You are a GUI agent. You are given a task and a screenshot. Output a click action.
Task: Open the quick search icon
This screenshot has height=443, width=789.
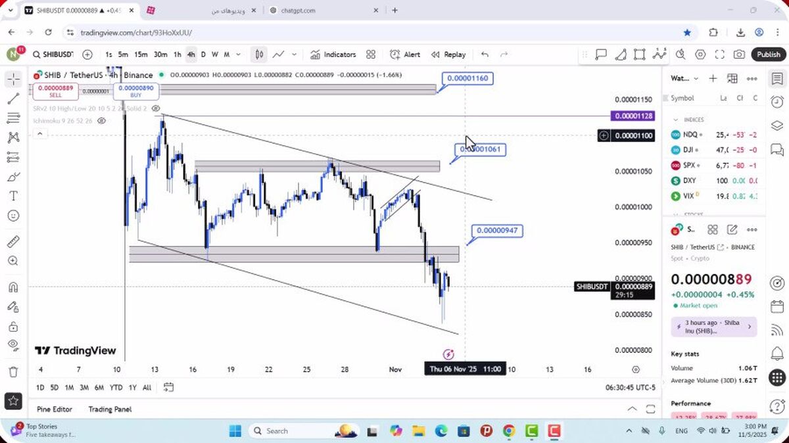point(681,55)
